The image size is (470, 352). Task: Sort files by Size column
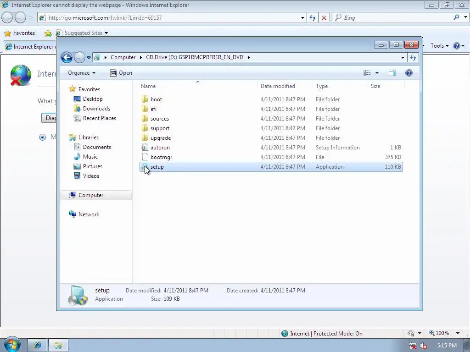pyautogui.click(x=375, y=86)
